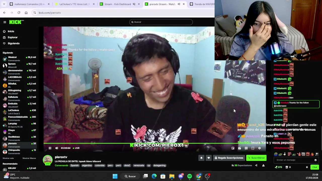322x181 pixels.
Task: Open SiDeRaL channel in sidebar
Action: (x=19, y=85)
